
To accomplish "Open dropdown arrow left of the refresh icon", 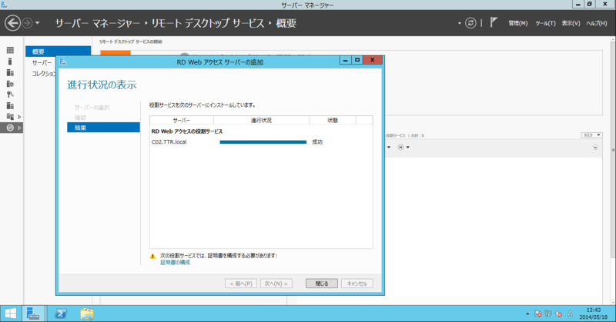I will pos(459,24).
